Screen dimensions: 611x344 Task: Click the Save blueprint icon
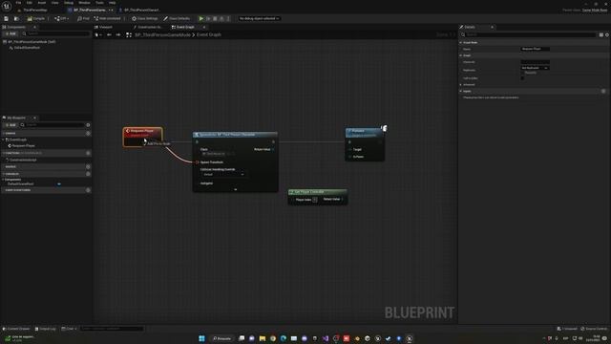(x=7, y=18)
